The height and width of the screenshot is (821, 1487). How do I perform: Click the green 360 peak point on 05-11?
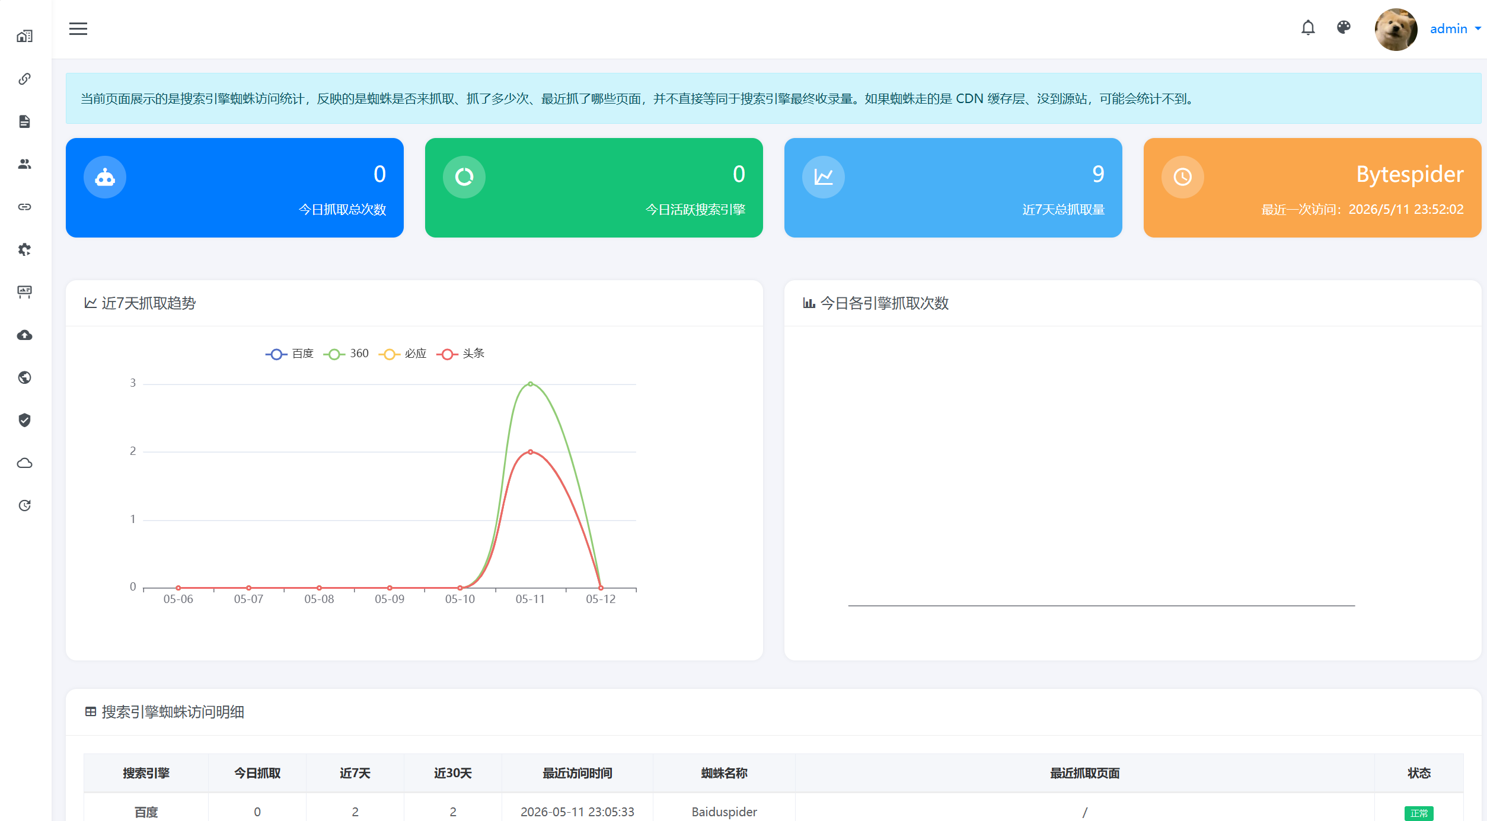[530, 384]
